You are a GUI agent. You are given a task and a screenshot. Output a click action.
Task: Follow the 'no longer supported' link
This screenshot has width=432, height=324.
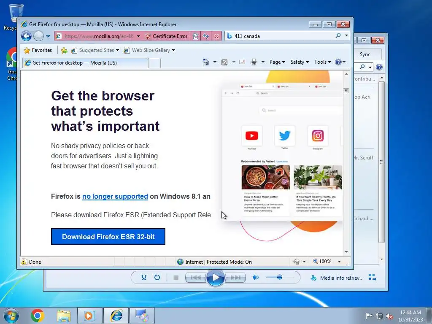[115, 197]
